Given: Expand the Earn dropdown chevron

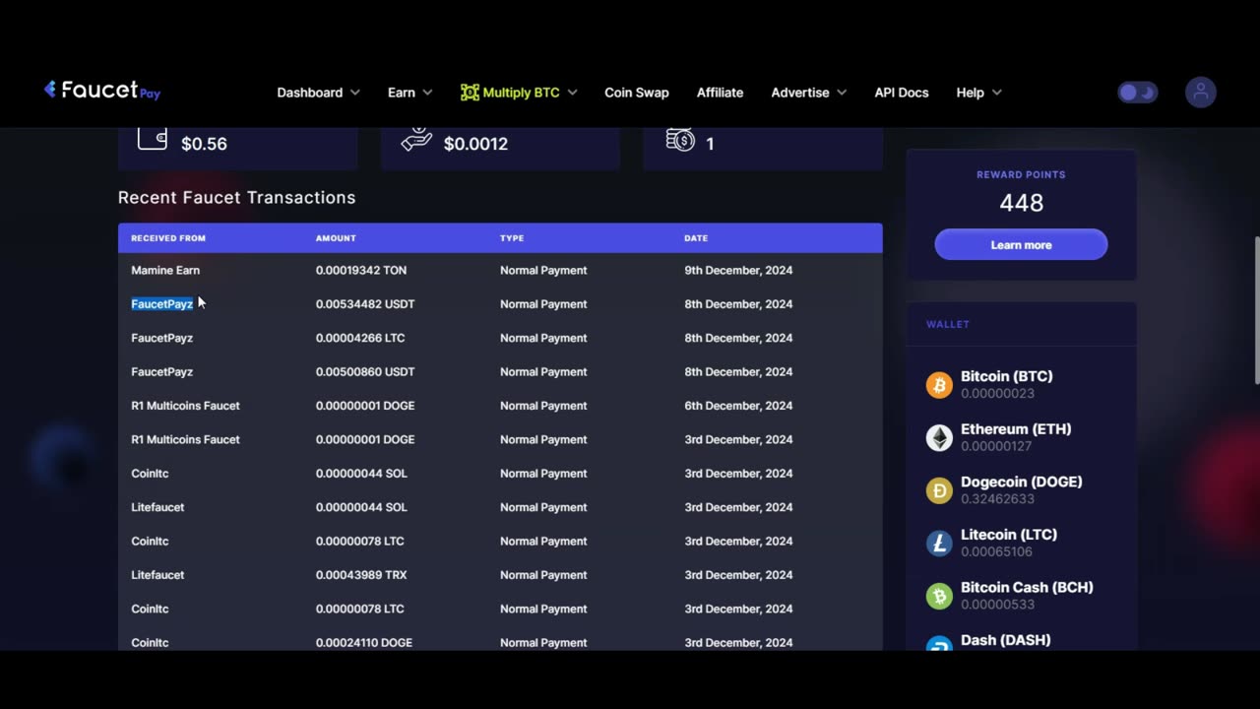Looking at the screenshot, I should (427, 93).
